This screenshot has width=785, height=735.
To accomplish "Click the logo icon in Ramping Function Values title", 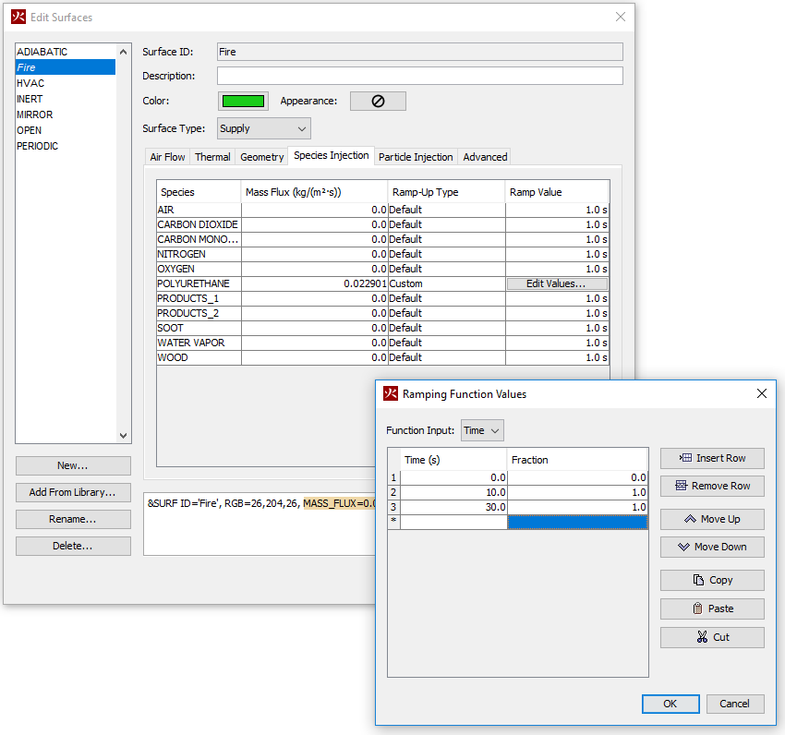I will click(x=391, y=393).
